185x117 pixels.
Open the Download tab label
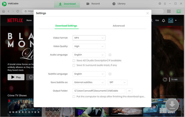70,4
